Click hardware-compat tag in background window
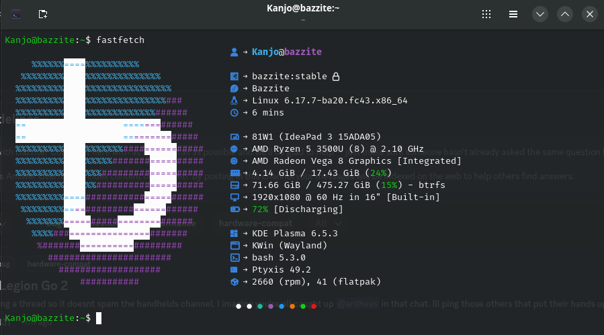The height and width of the screenshot is (335, 604). click(x=255, y=224)
